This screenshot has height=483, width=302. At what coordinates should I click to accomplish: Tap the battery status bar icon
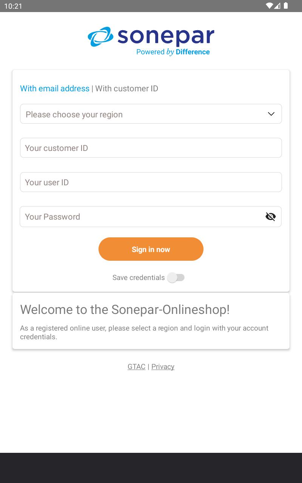coord(286,6)
